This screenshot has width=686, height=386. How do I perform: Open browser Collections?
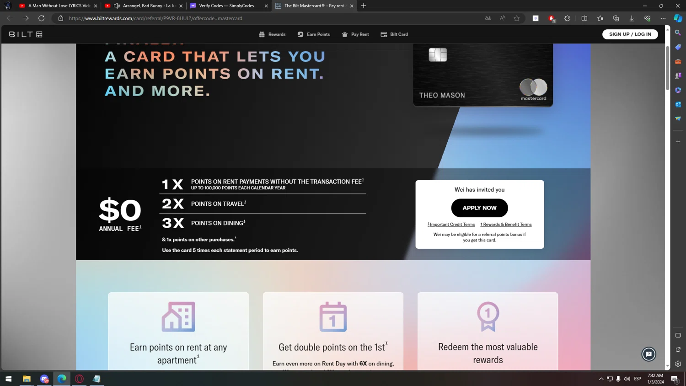pyautogui.click(x=616, y=18)
